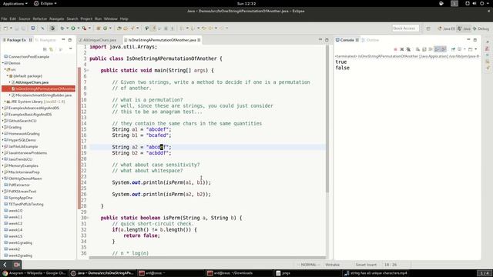Click Display Selected Console icon
The width and height of the screenshot is (493, 277).
tap(459, 49)
